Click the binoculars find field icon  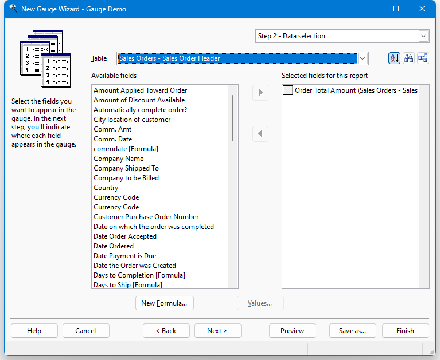[x=408, y=58]
